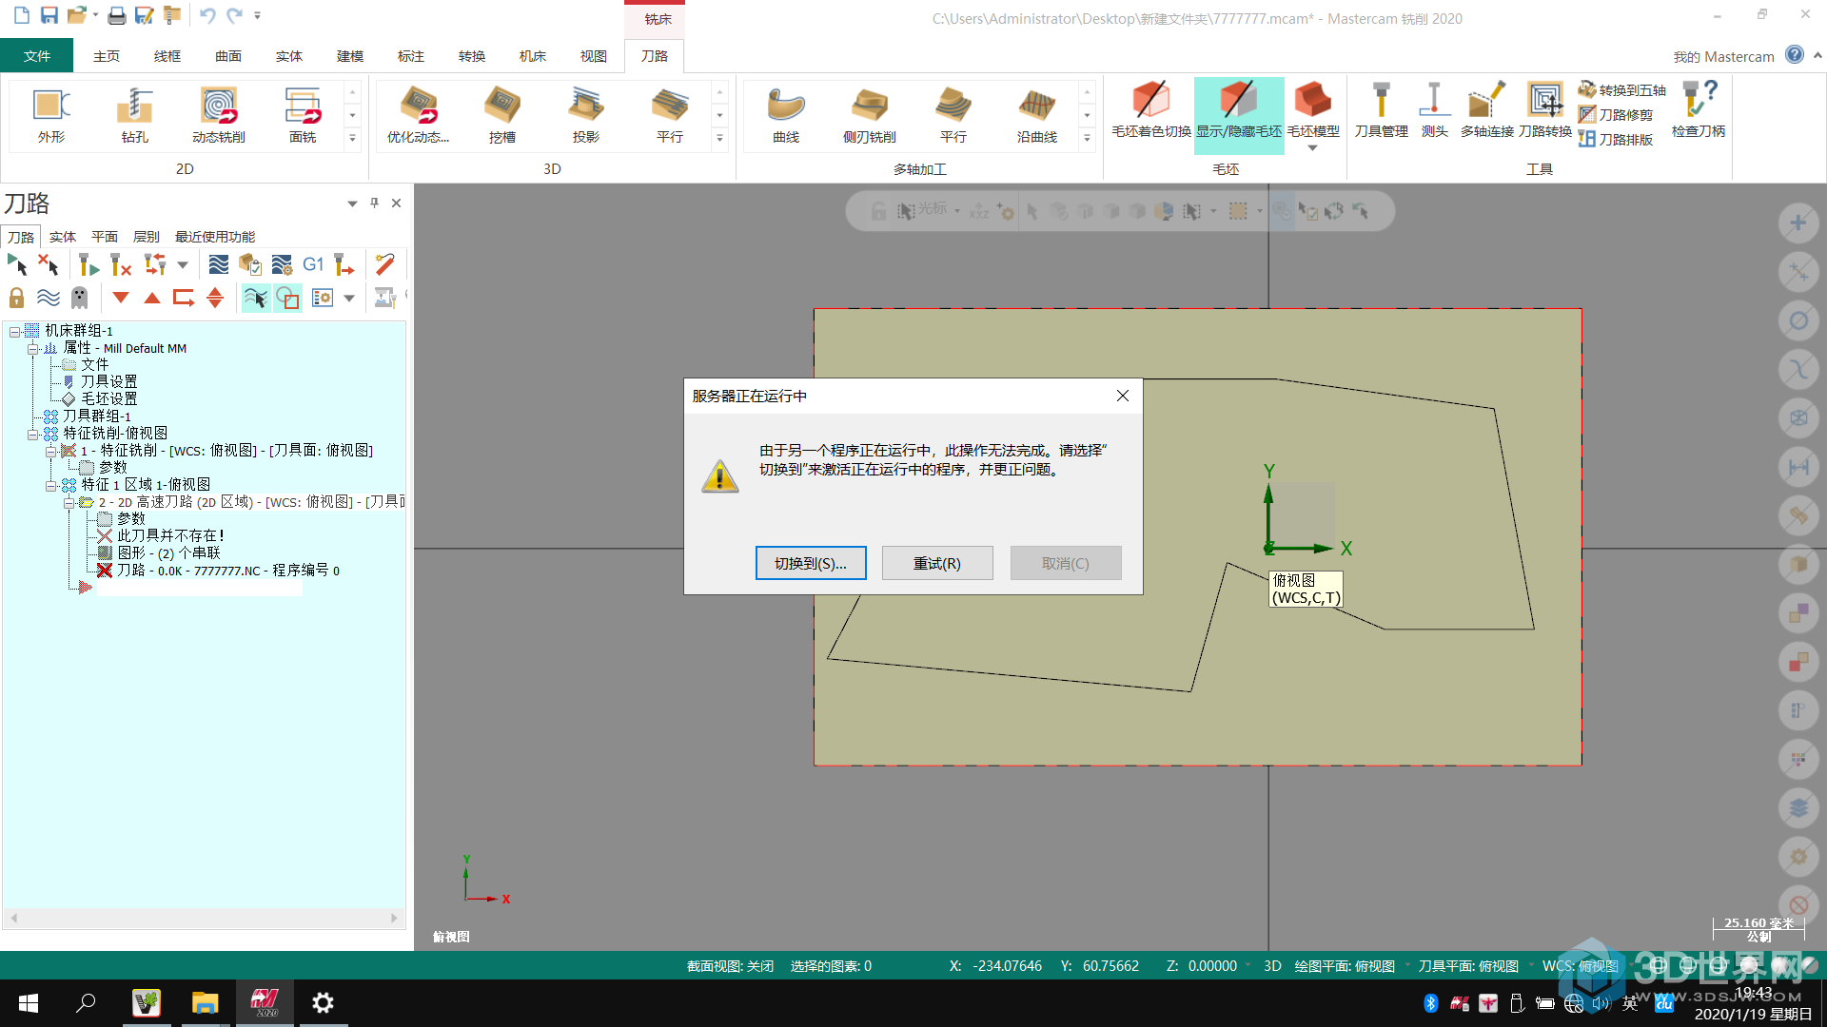1827x1027 pixels.
Task: Open the 文件 file menu
Action: click(x=37, y=56)
